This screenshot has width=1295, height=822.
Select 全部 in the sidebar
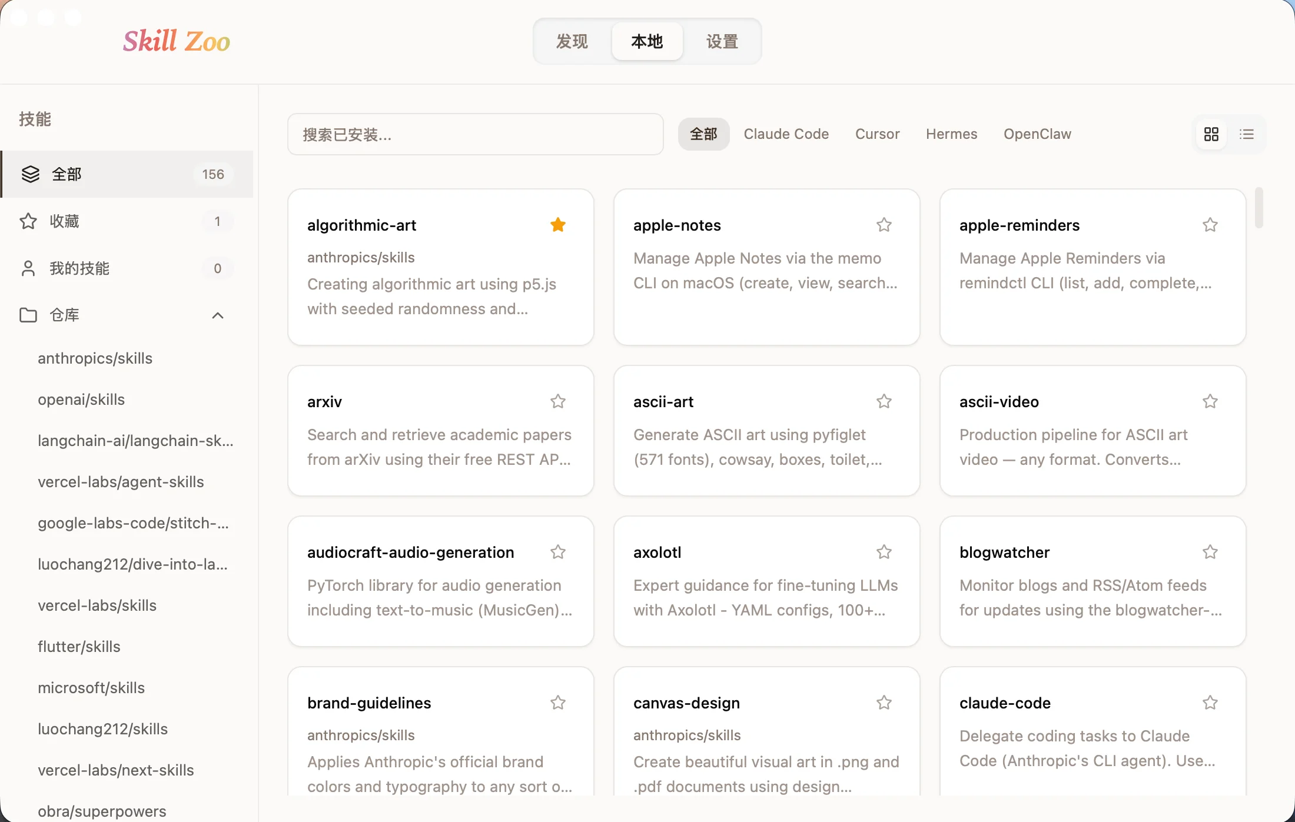pyautogui.click(x=127, y=174)
